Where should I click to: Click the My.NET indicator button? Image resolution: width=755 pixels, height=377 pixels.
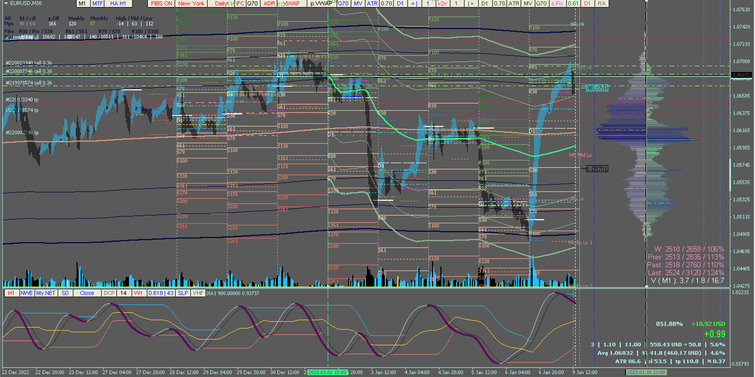click(x=46, y=293)
